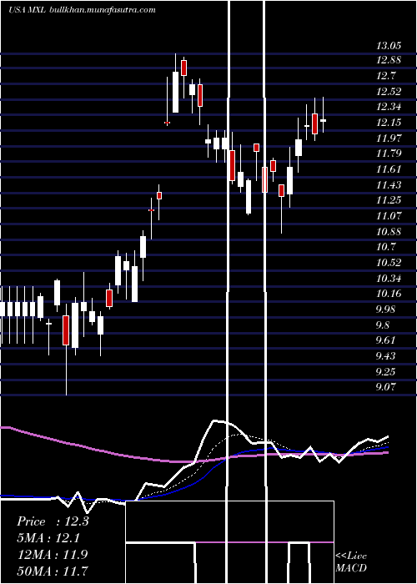Click the 'USA MXL bullkhan.munafasutra.com' header text
This screenshot has width=417, height=584.
click(x=82, y=10)
